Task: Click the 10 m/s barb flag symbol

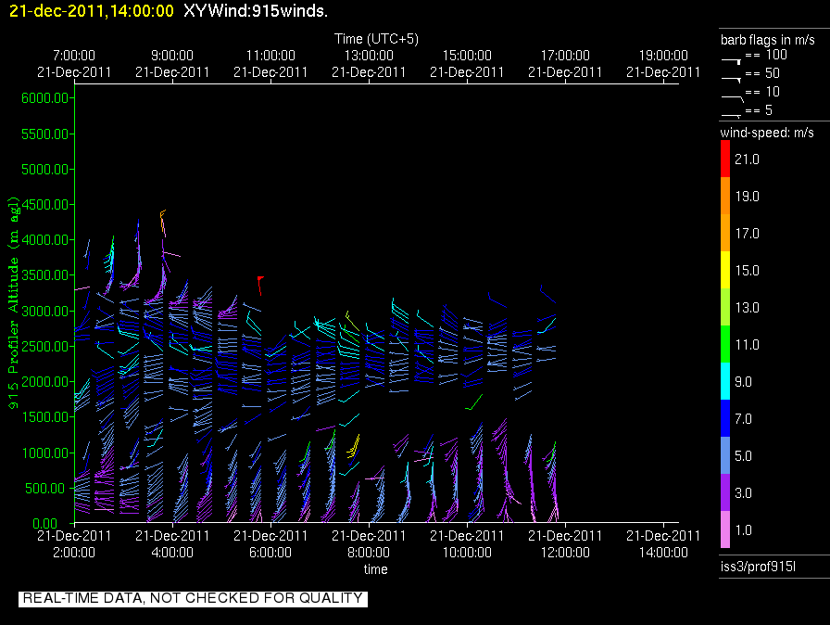Action: 732,98
